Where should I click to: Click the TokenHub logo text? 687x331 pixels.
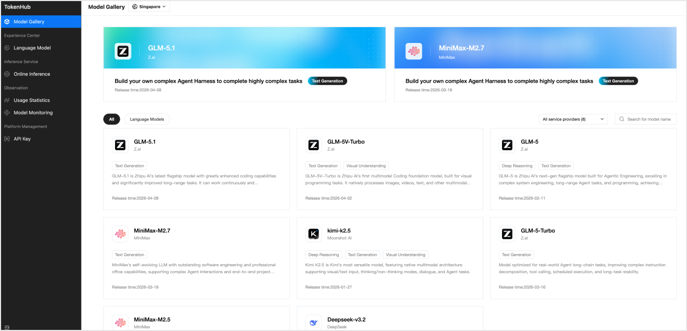[x=18, y=7]
